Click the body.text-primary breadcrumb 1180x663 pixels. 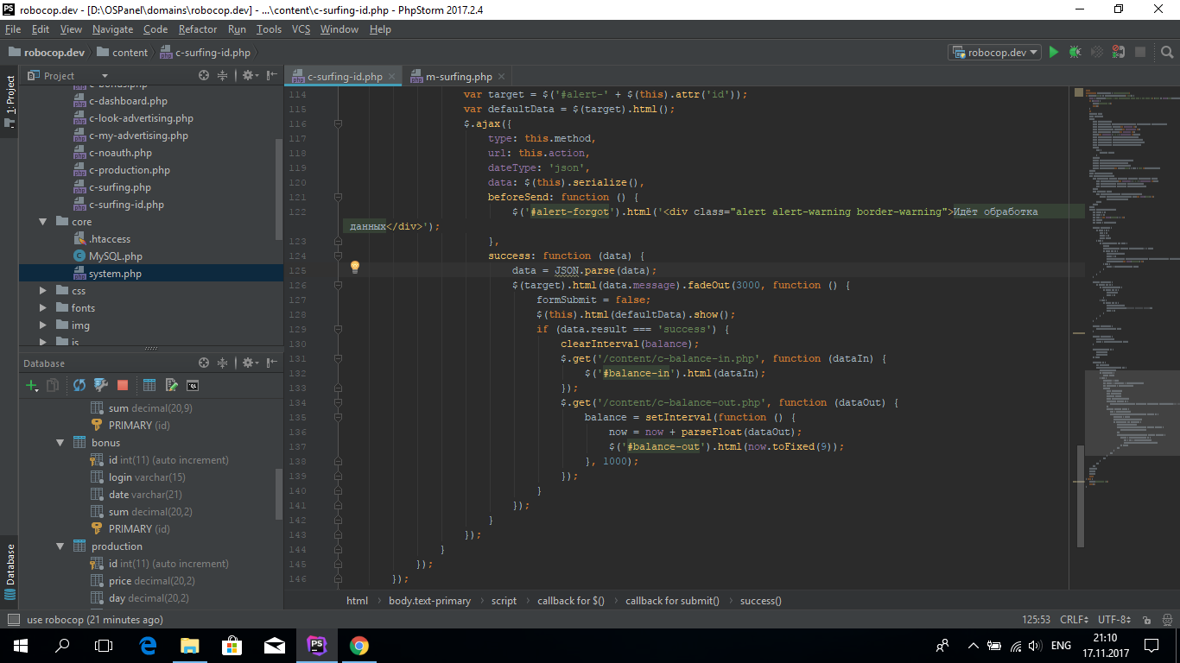pyautogui.click(x=429, y=601)
